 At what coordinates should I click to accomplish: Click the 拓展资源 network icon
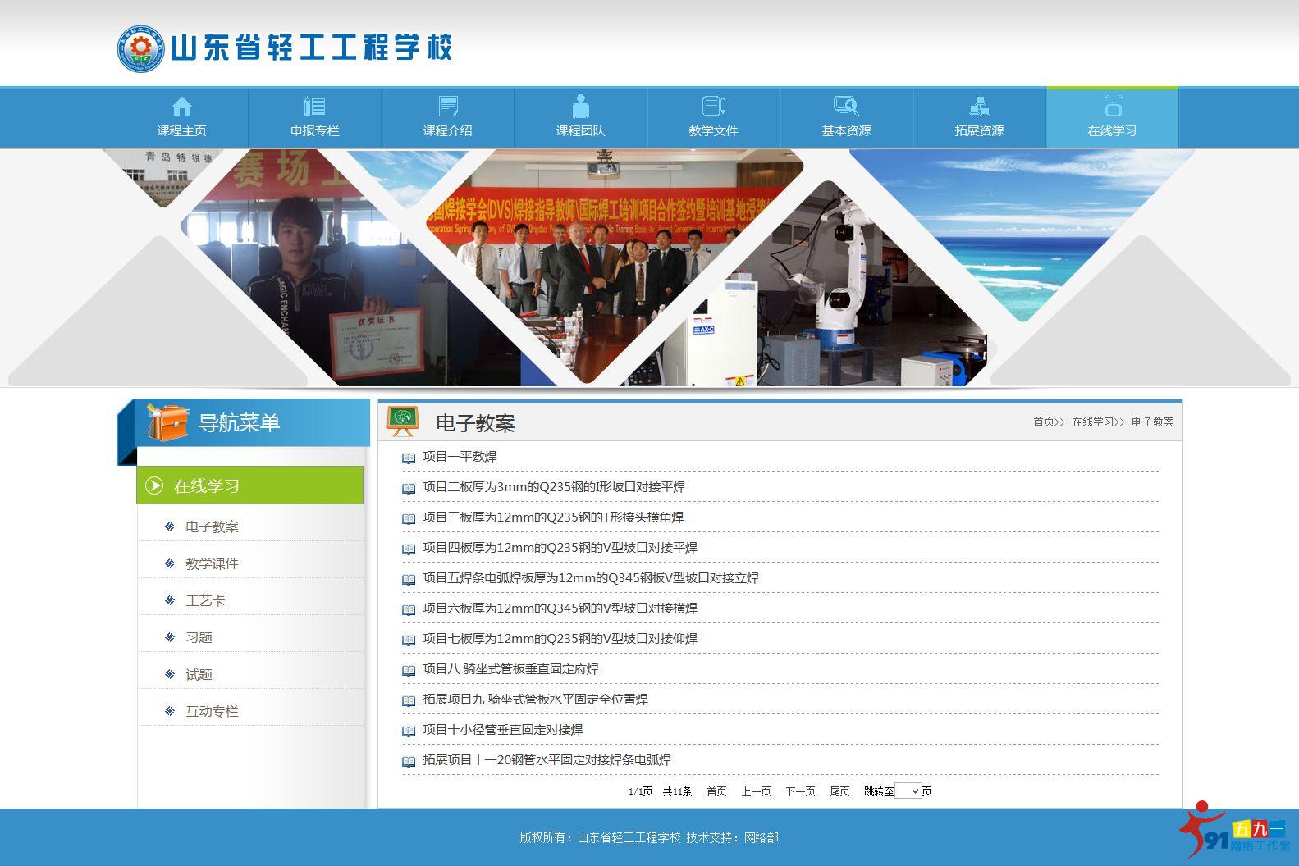(x=979, y=107)
